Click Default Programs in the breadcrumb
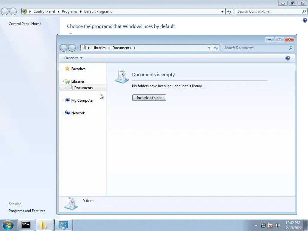The height and width of the screenshot is (231, 308). pos(98,11)
